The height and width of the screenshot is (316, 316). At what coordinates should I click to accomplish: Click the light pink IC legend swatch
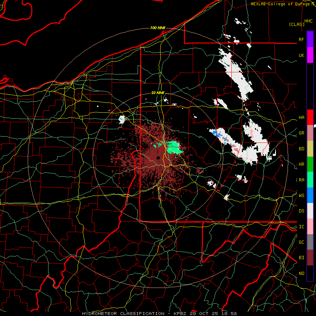click(x=310, y=226)
